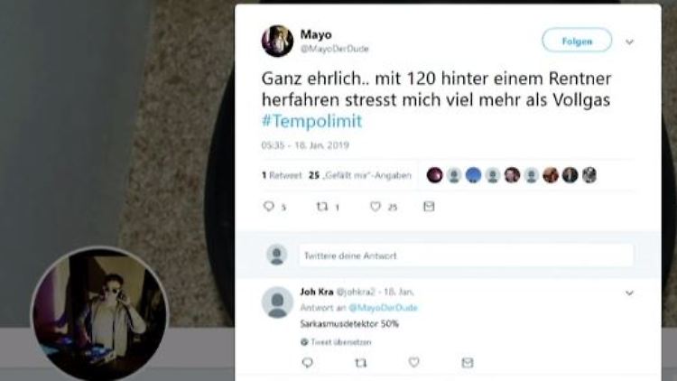Open the options chevron next to Folgen

629,42
